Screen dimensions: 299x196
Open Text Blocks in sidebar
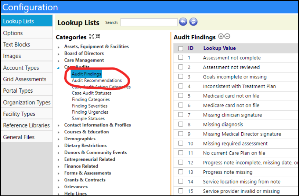click(x=27, y=44)
